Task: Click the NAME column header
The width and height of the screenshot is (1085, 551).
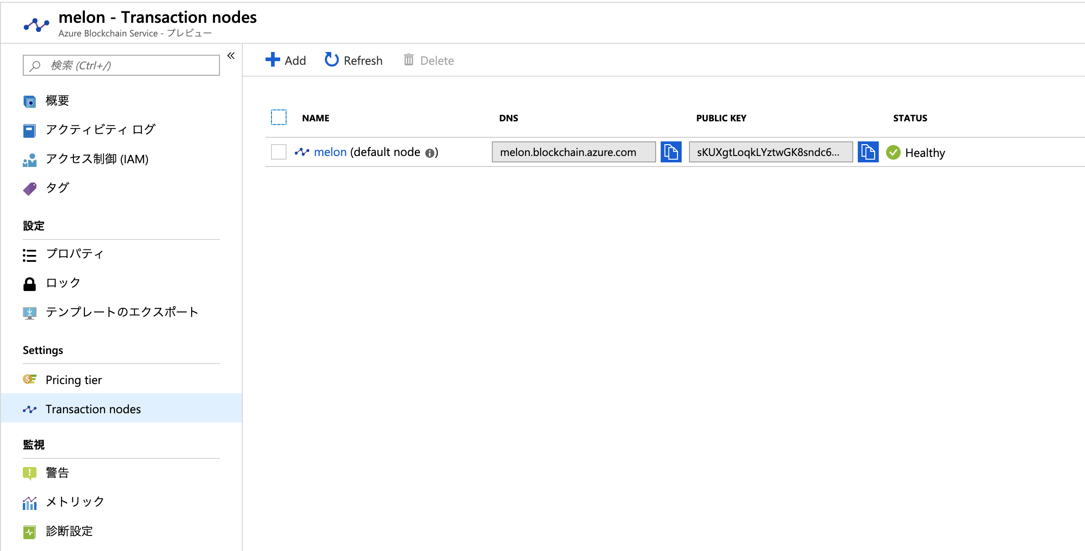Action: coord(316,118)
